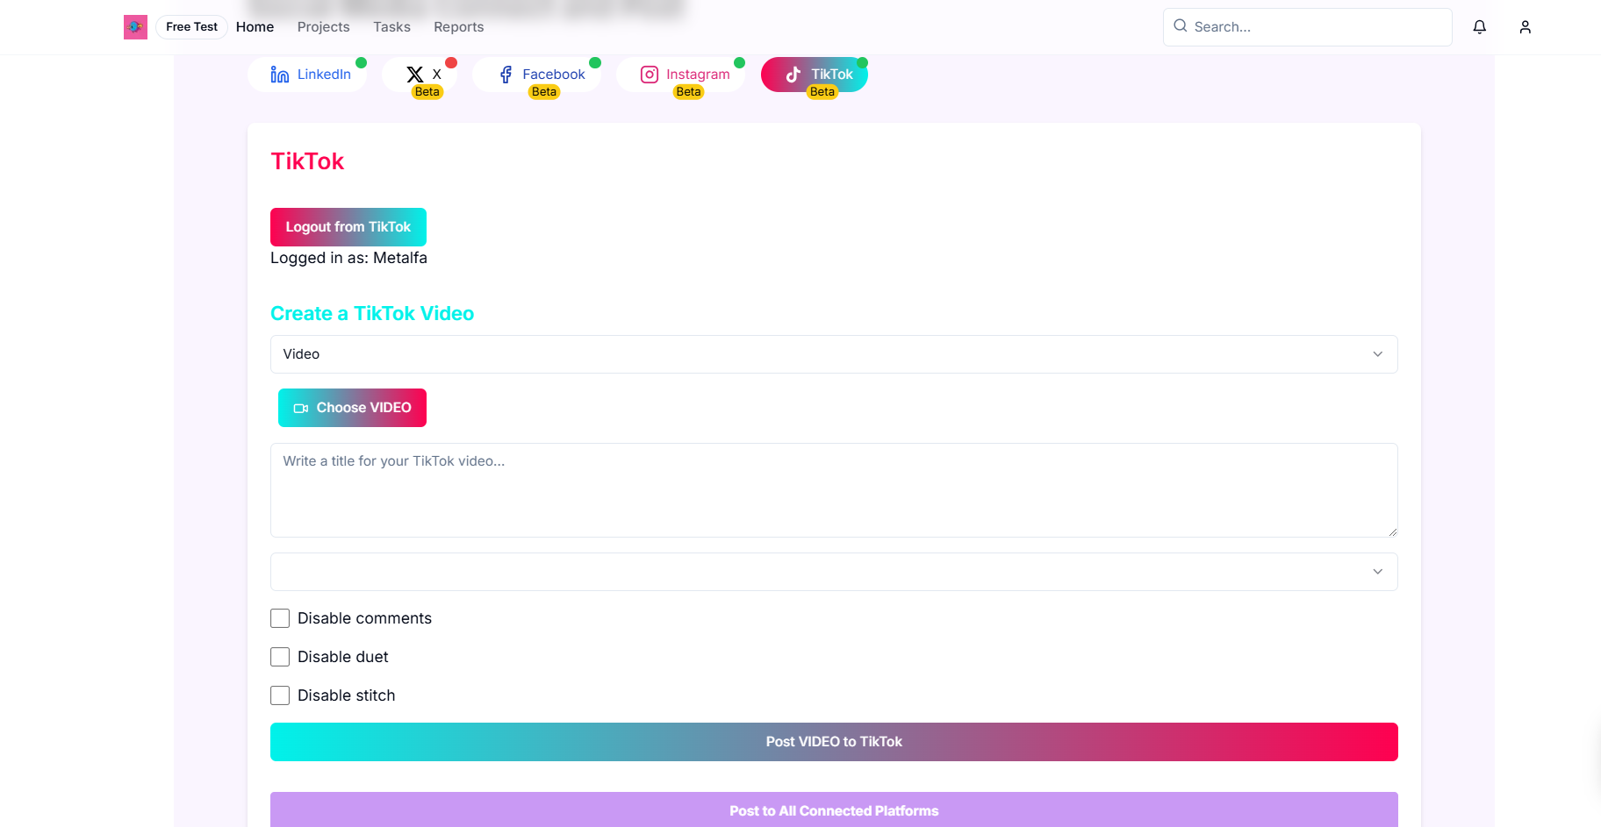1601x827 pixels.
Task: Click Post VIDEO to TikTok
Action: click(834, 742)
